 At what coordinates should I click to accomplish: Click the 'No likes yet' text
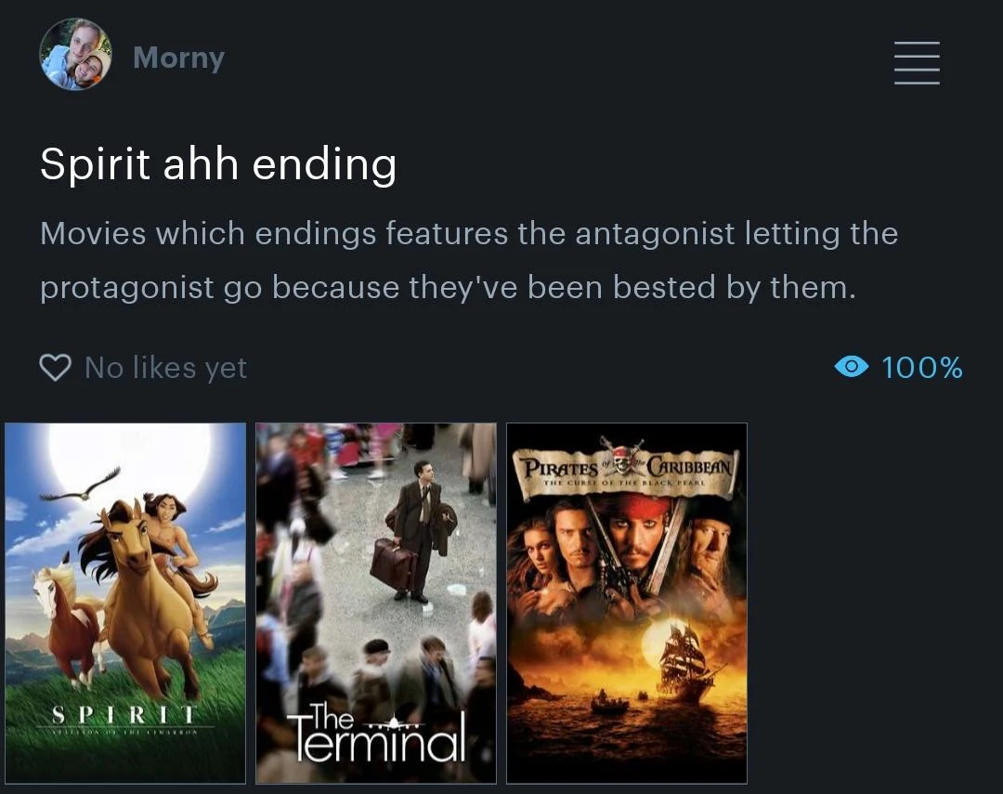(165, 368)
